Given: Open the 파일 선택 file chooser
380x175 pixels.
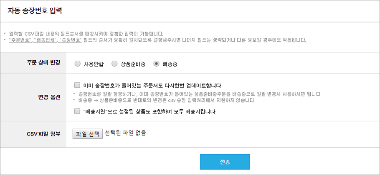Looking at the screenshot, I should click(x=88, y=134).
